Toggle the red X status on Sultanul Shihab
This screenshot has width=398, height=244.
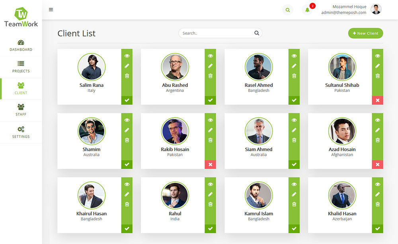click(378, 100)
